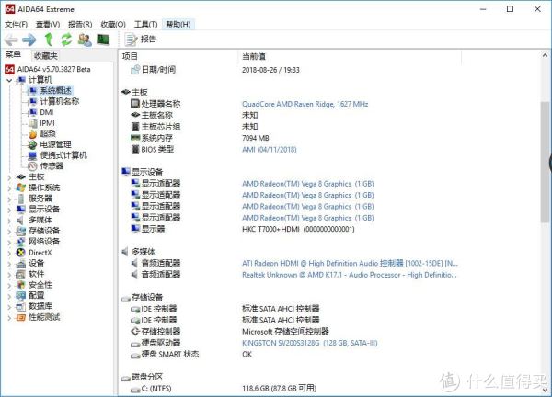Expand the 操作系统 tree node
The width and height of the screenshot is (552, 397).
(x=9, y=188)
